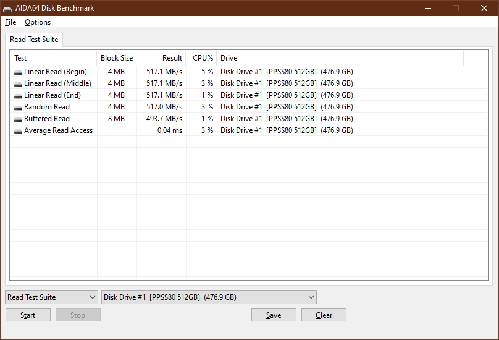Click the Linear Read (End) drive icon
The height and width of the screenshot is (340, 499).
tap(18, 96)
